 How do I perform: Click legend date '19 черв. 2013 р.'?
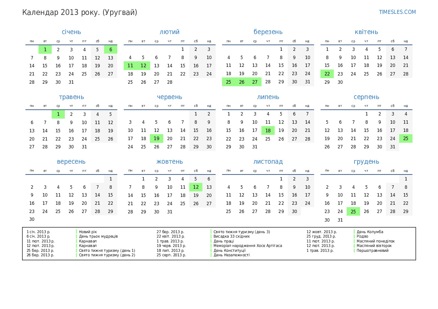click(x=171, y=246)
